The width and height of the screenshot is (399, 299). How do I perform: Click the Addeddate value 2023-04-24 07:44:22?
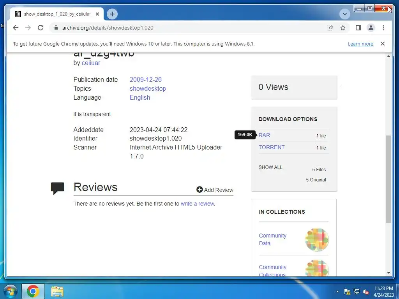coord(159,130)
